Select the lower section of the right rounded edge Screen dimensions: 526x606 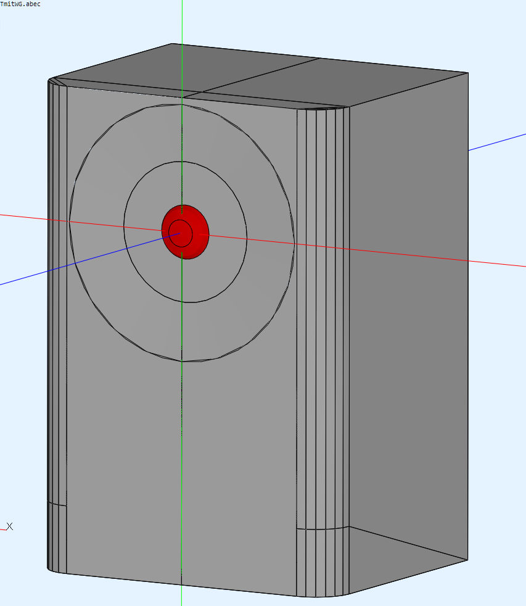(323, 562)
